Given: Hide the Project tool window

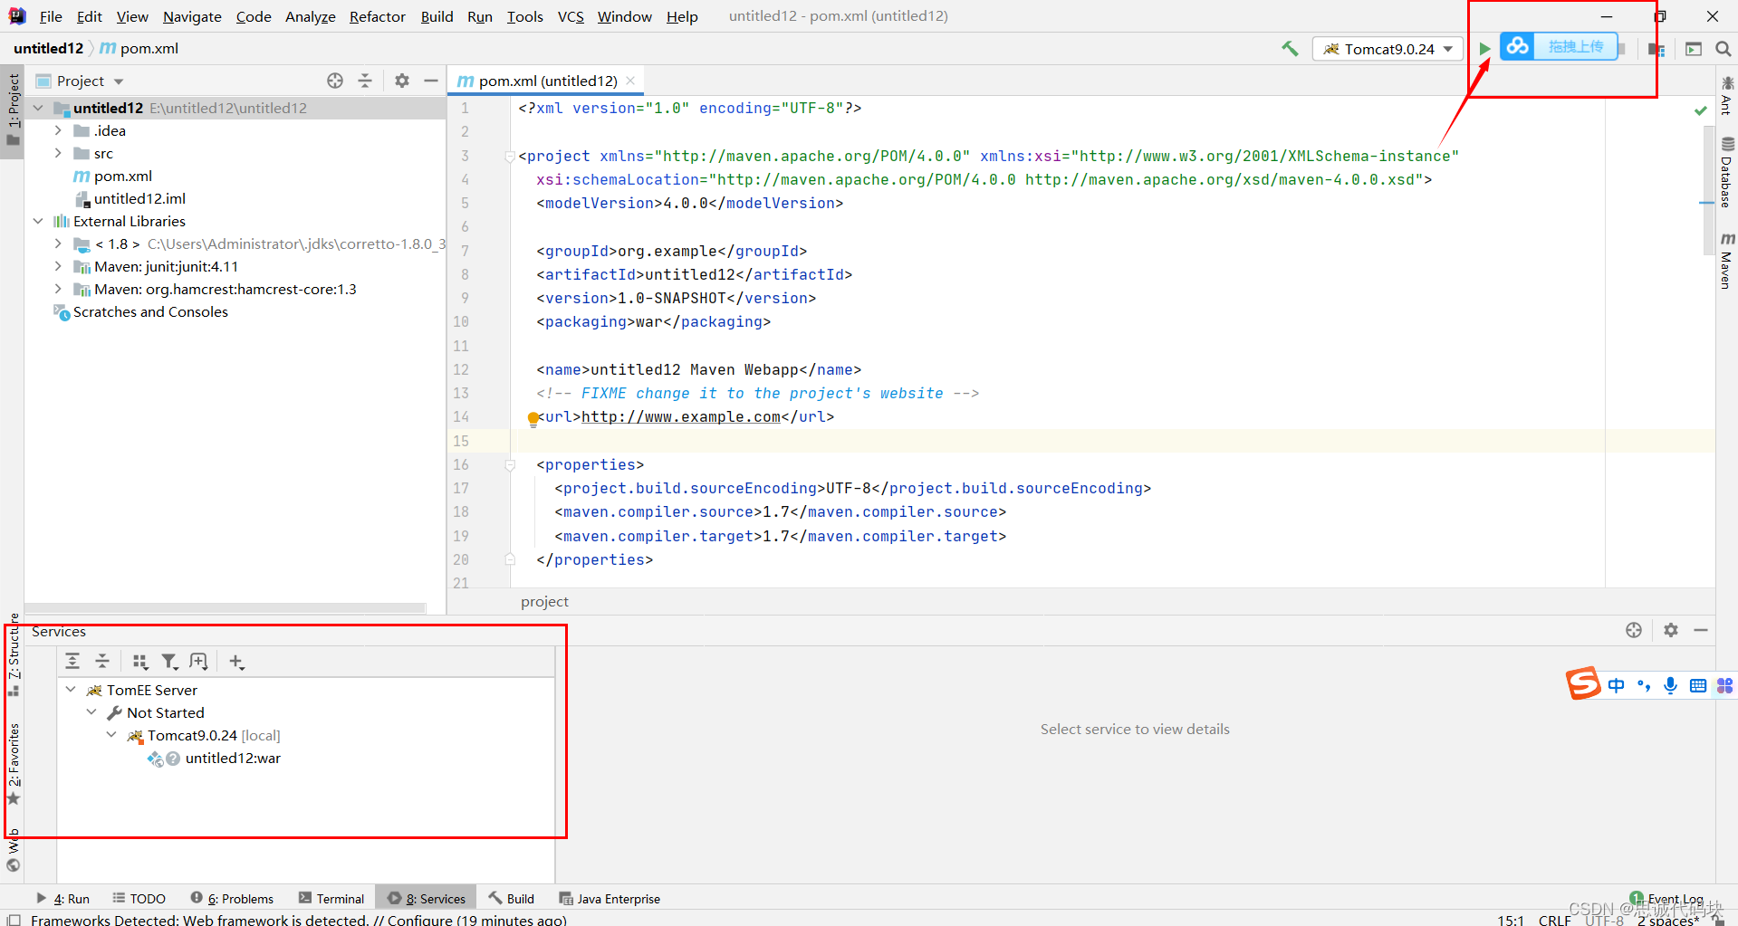Looking at the screenshot, I should [431, 81].
